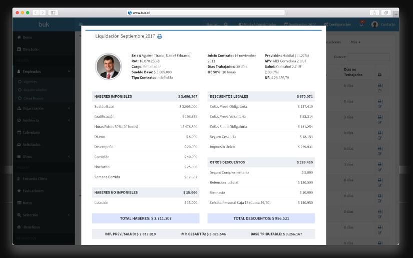Screen dimensions: 413x258
Task: Print the Liquidación Septiembre 2017 payslip
Action: tap(160, 37)
